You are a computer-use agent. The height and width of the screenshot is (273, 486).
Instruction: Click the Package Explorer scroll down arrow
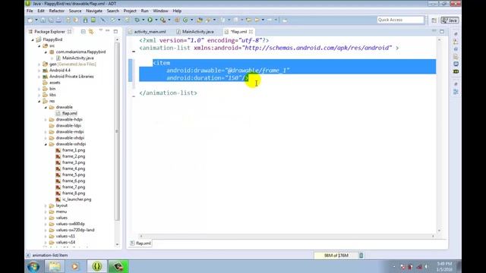pos(117,244)
